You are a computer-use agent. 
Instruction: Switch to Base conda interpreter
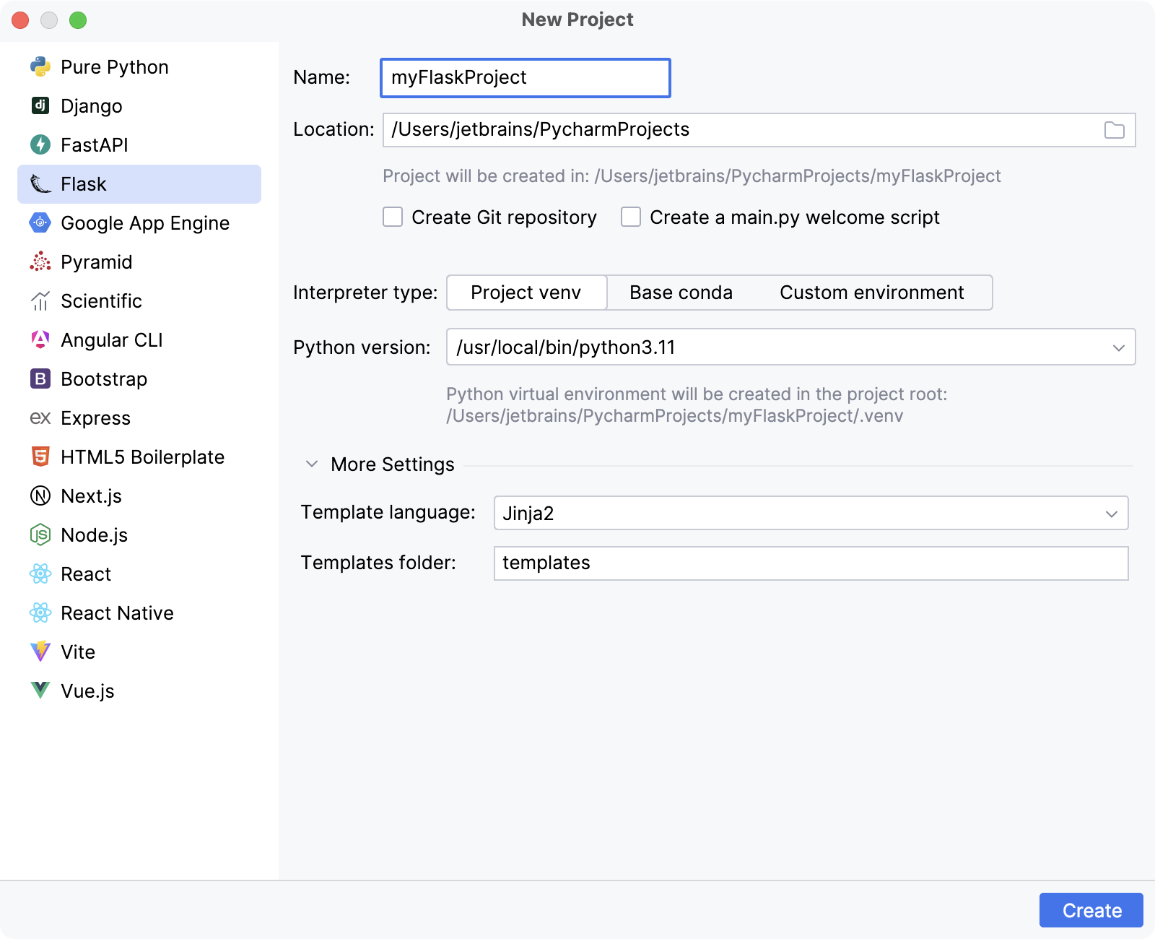point(681,293)
